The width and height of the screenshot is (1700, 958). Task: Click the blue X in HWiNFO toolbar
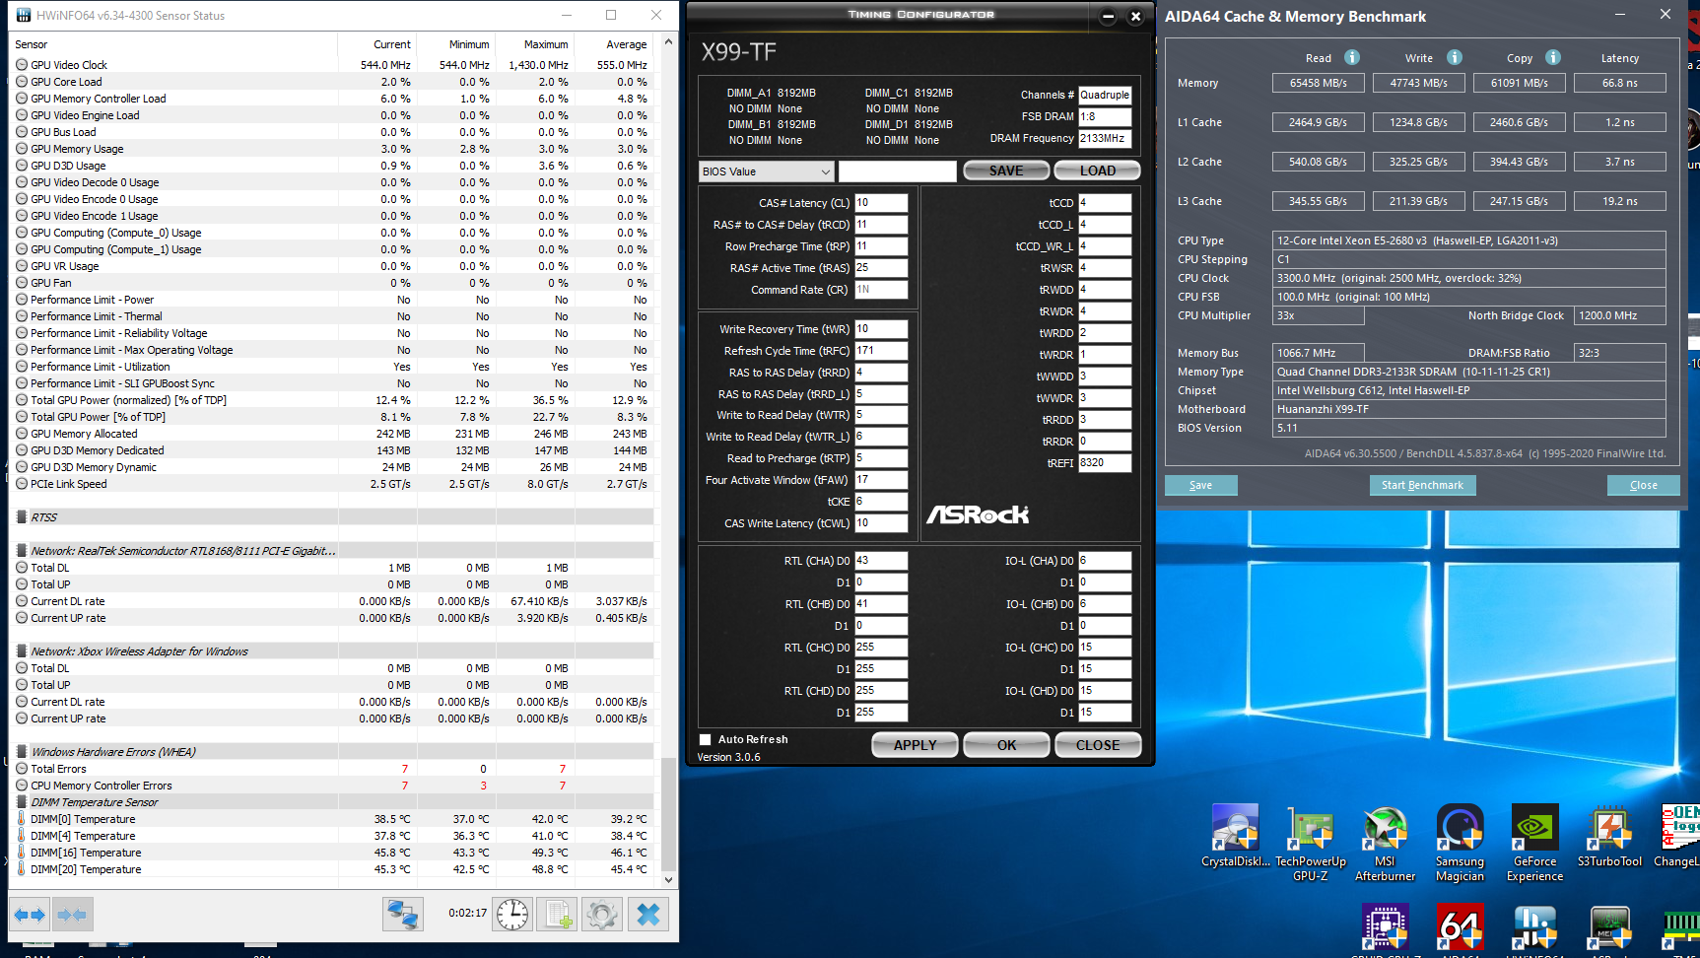tap(647, 915)
